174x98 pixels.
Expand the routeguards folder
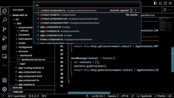coord(16,47)
